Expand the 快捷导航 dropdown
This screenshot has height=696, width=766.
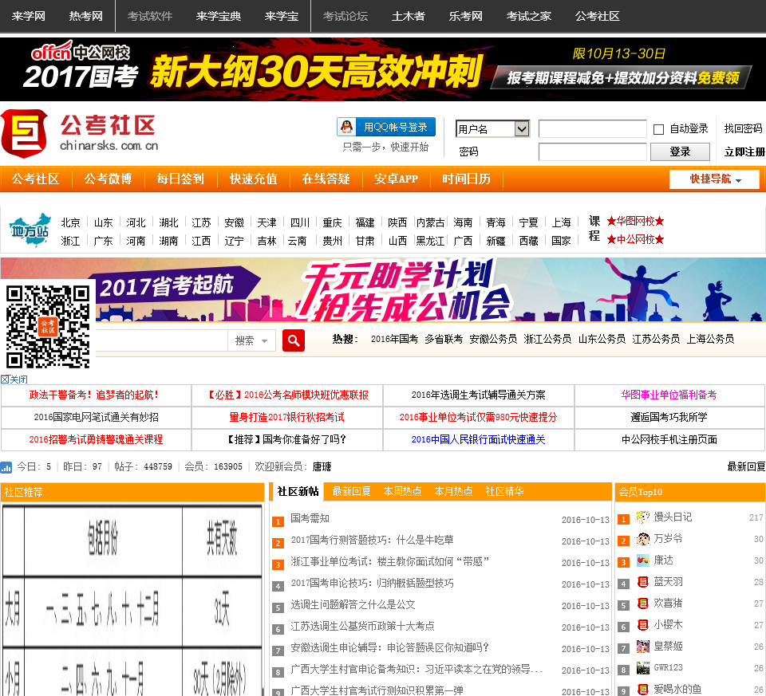(714, 179)
